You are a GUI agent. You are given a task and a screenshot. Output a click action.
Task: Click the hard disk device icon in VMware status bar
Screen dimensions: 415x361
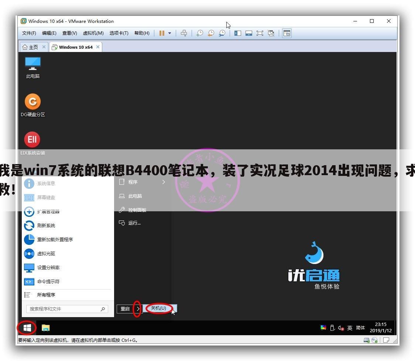[367, 340]
